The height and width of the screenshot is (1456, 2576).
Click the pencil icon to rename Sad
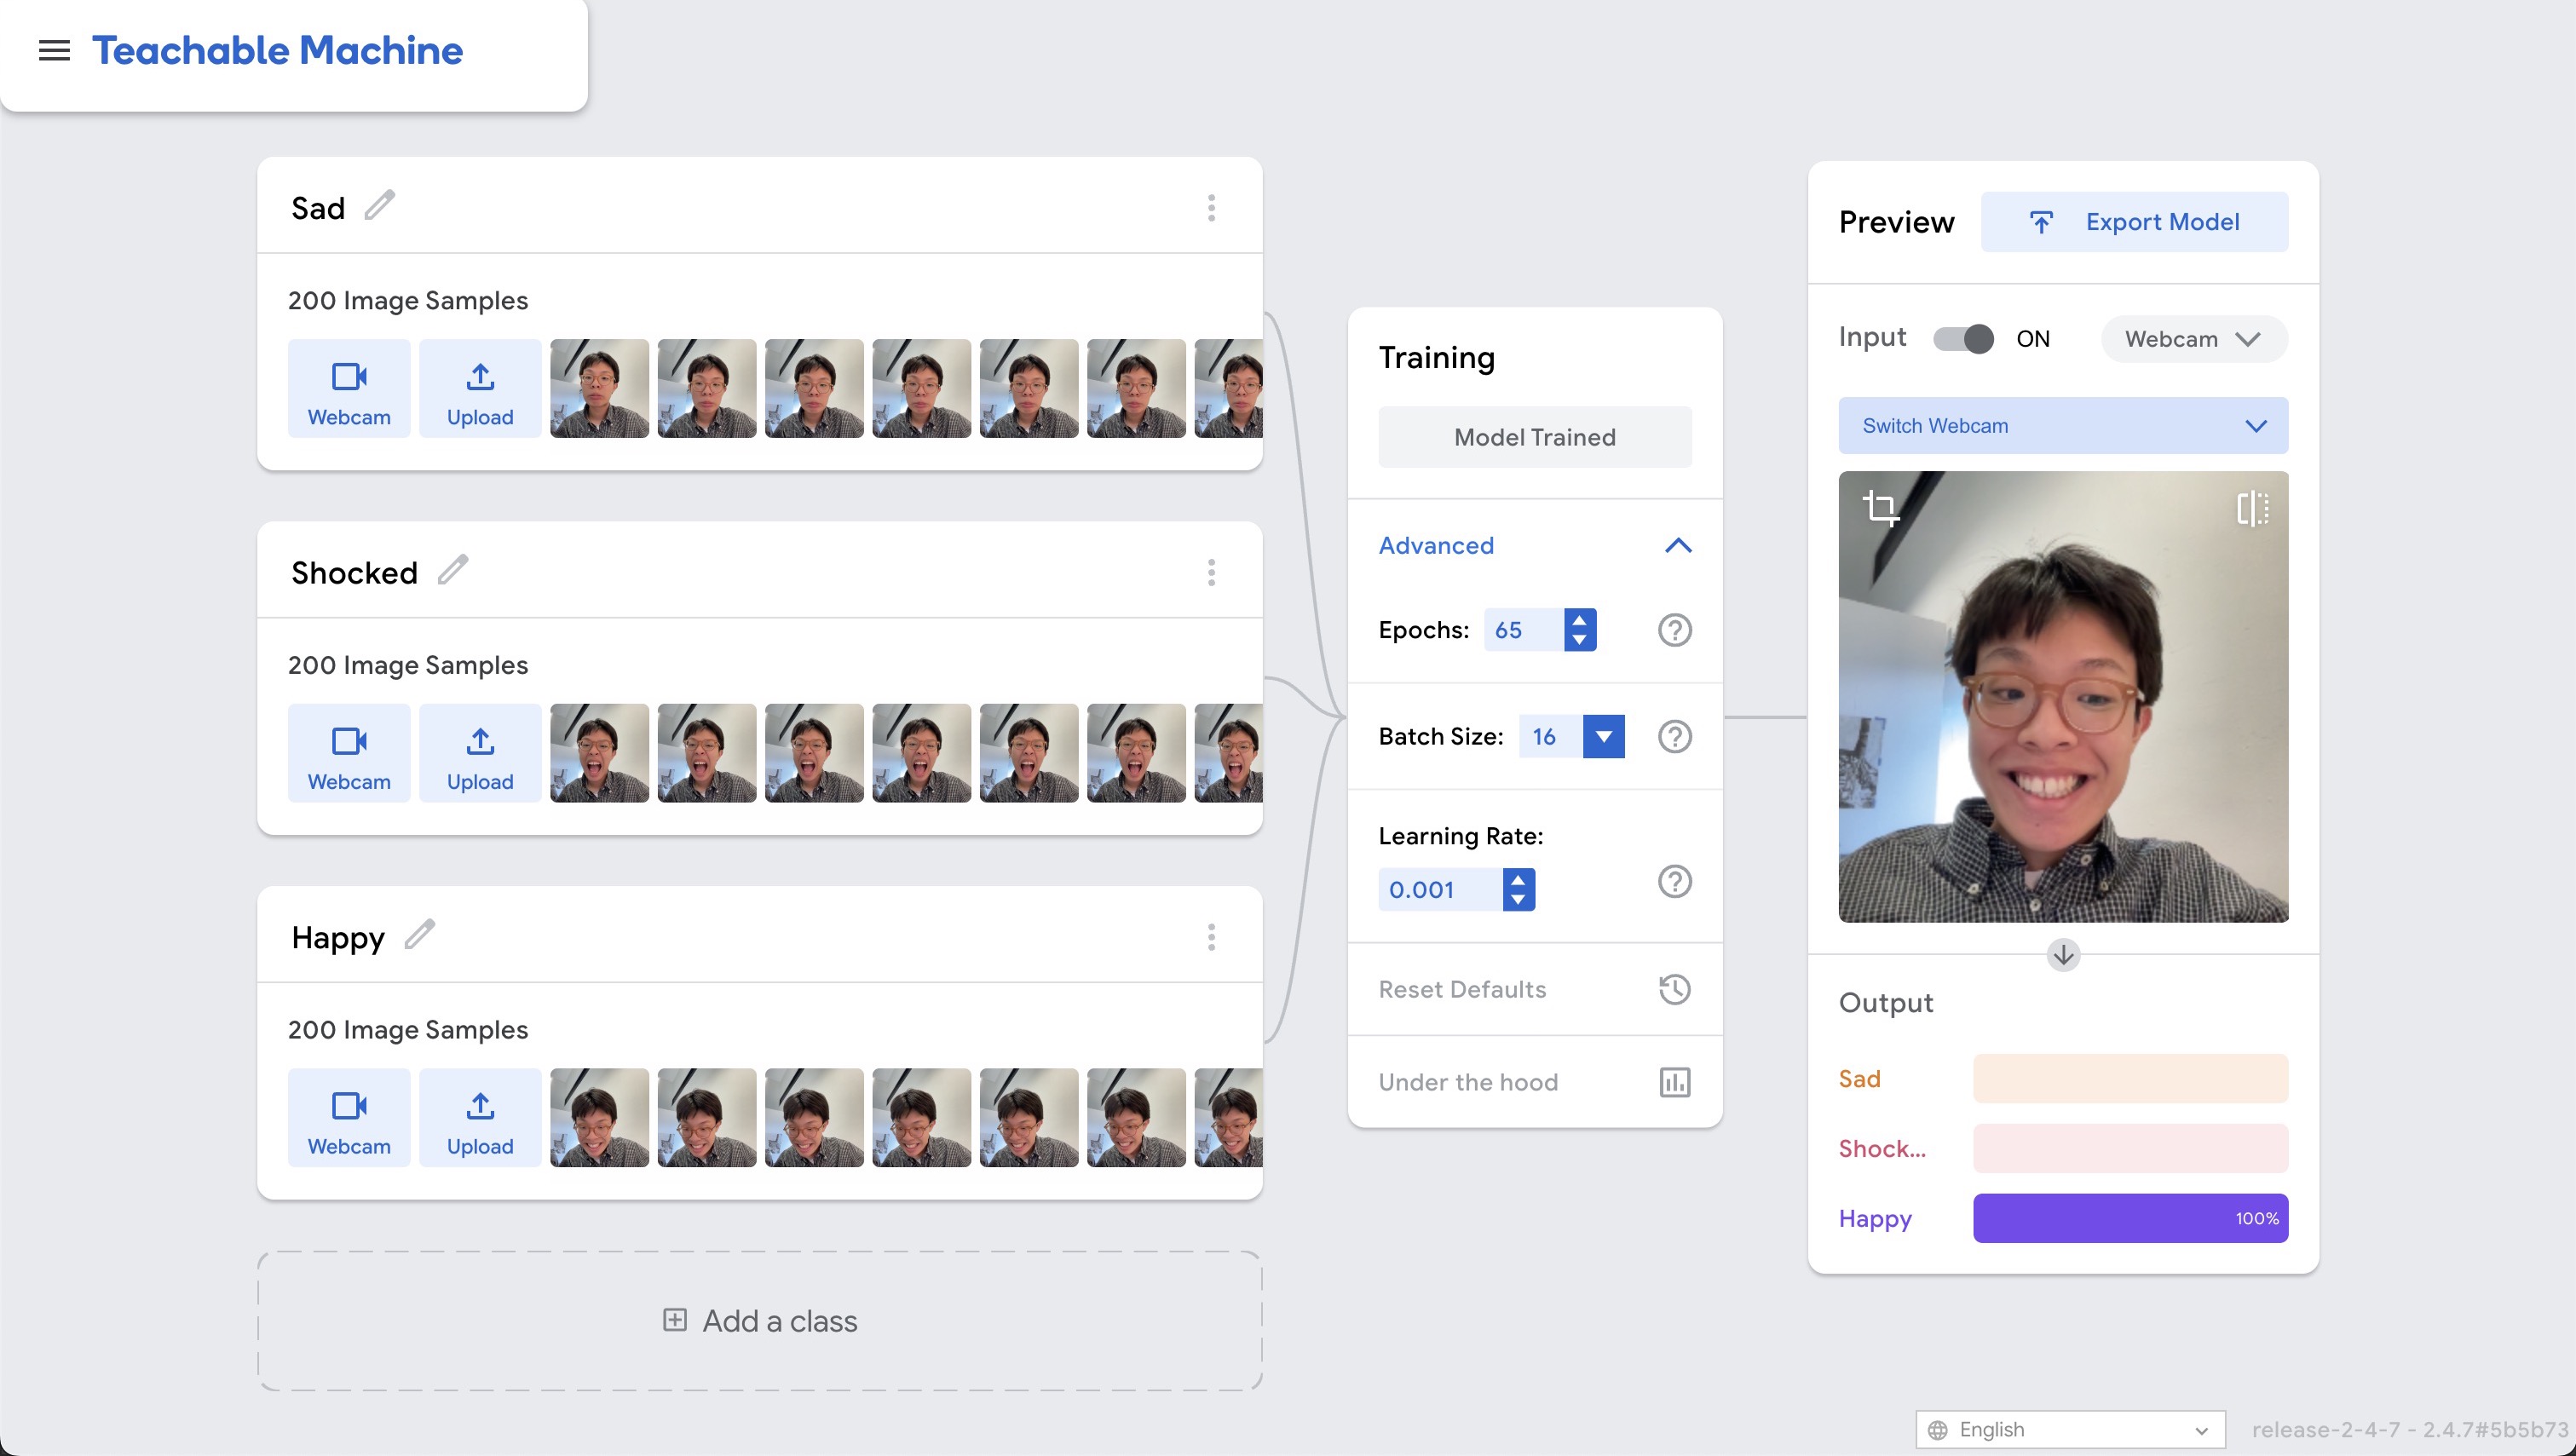[379, 206]
